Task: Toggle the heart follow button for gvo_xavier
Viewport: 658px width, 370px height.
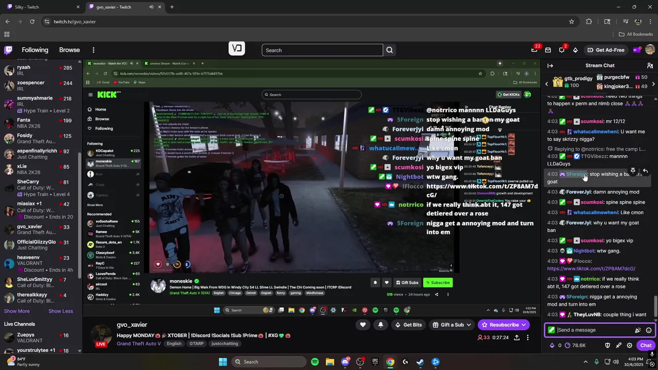Action: 363,325
